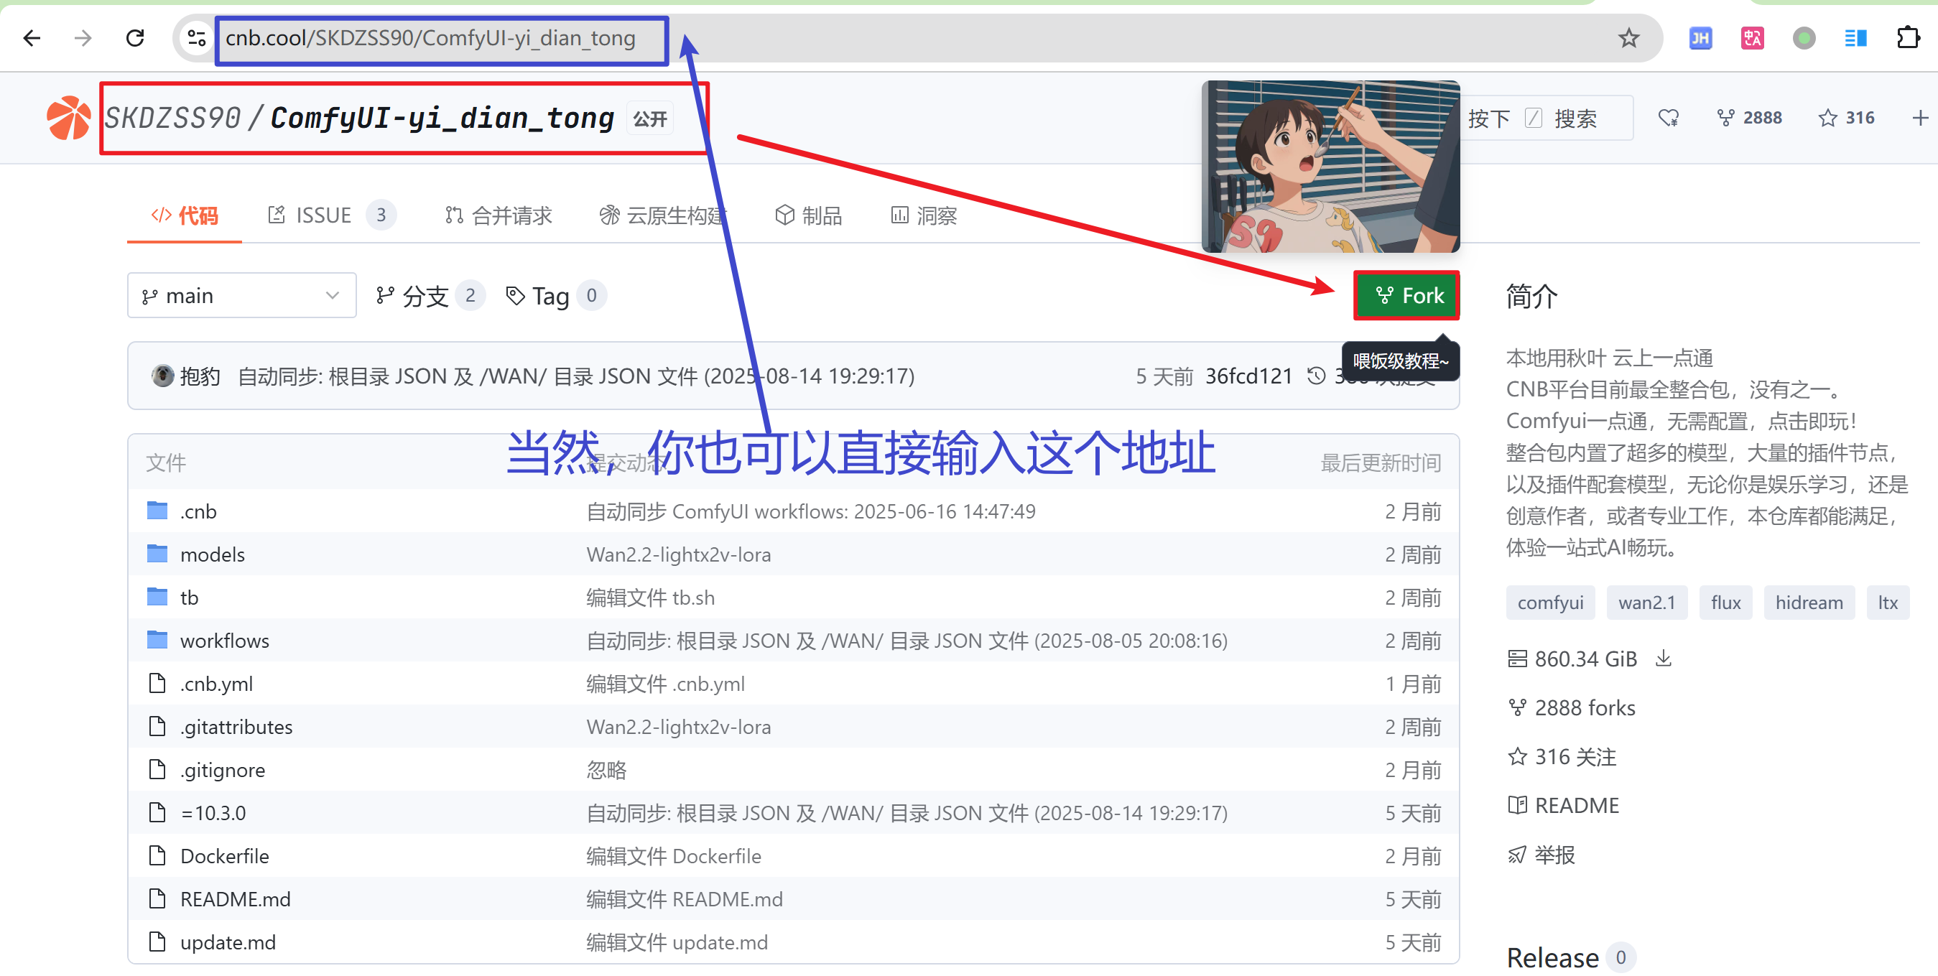1938x976 pixels.
Task: Click the bookmark star in the address bar
Action: pos(1630,37)
